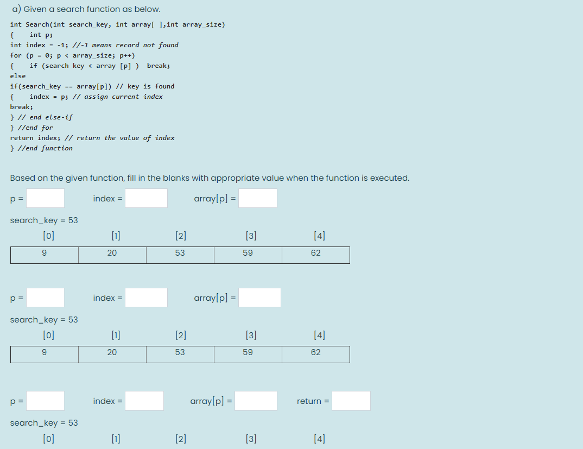The height and width of the screenshot is (449, 583).
Task: Click the value 59 in second table
Action: 248,354
